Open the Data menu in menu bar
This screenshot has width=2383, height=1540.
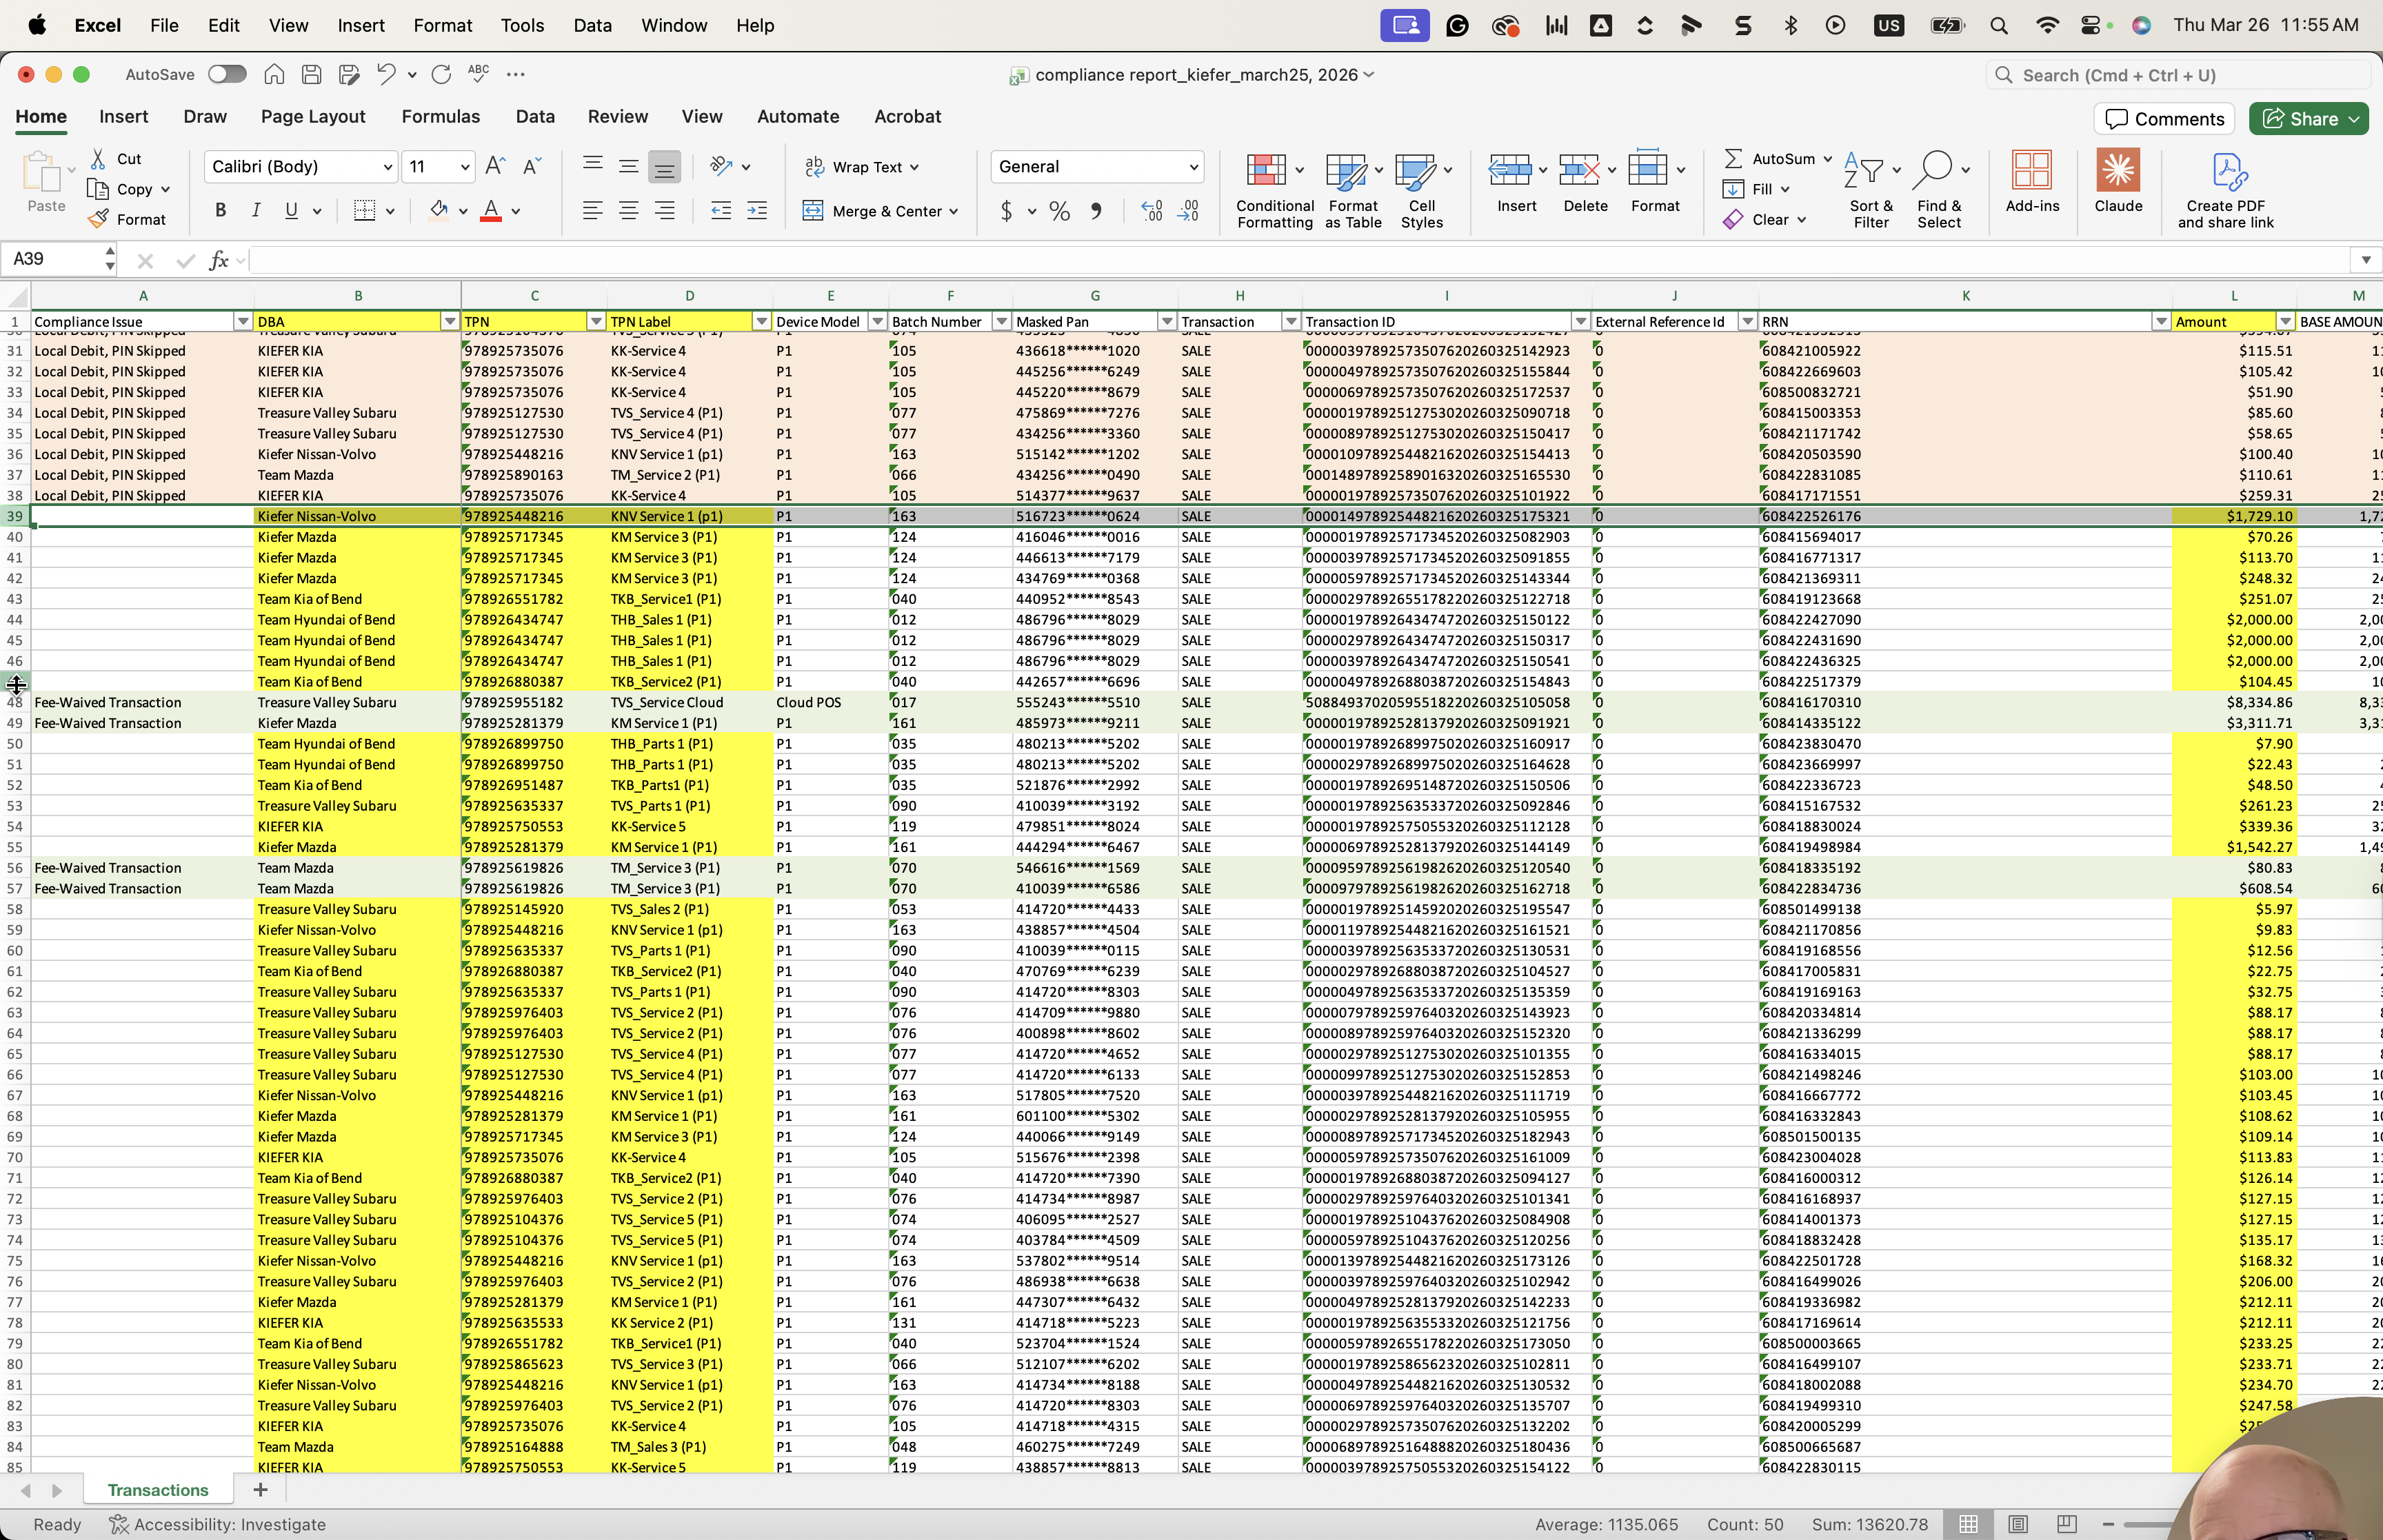592,25
